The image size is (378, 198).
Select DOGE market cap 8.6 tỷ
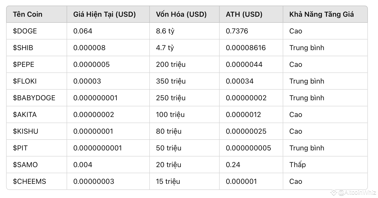pos(165,31)
